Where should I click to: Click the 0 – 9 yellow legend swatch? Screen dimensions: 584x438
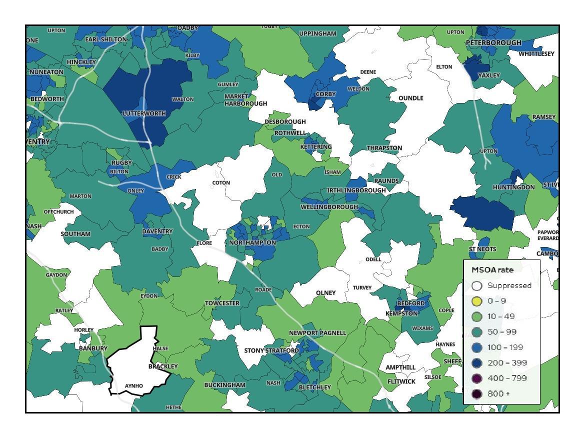pos(476,301)
